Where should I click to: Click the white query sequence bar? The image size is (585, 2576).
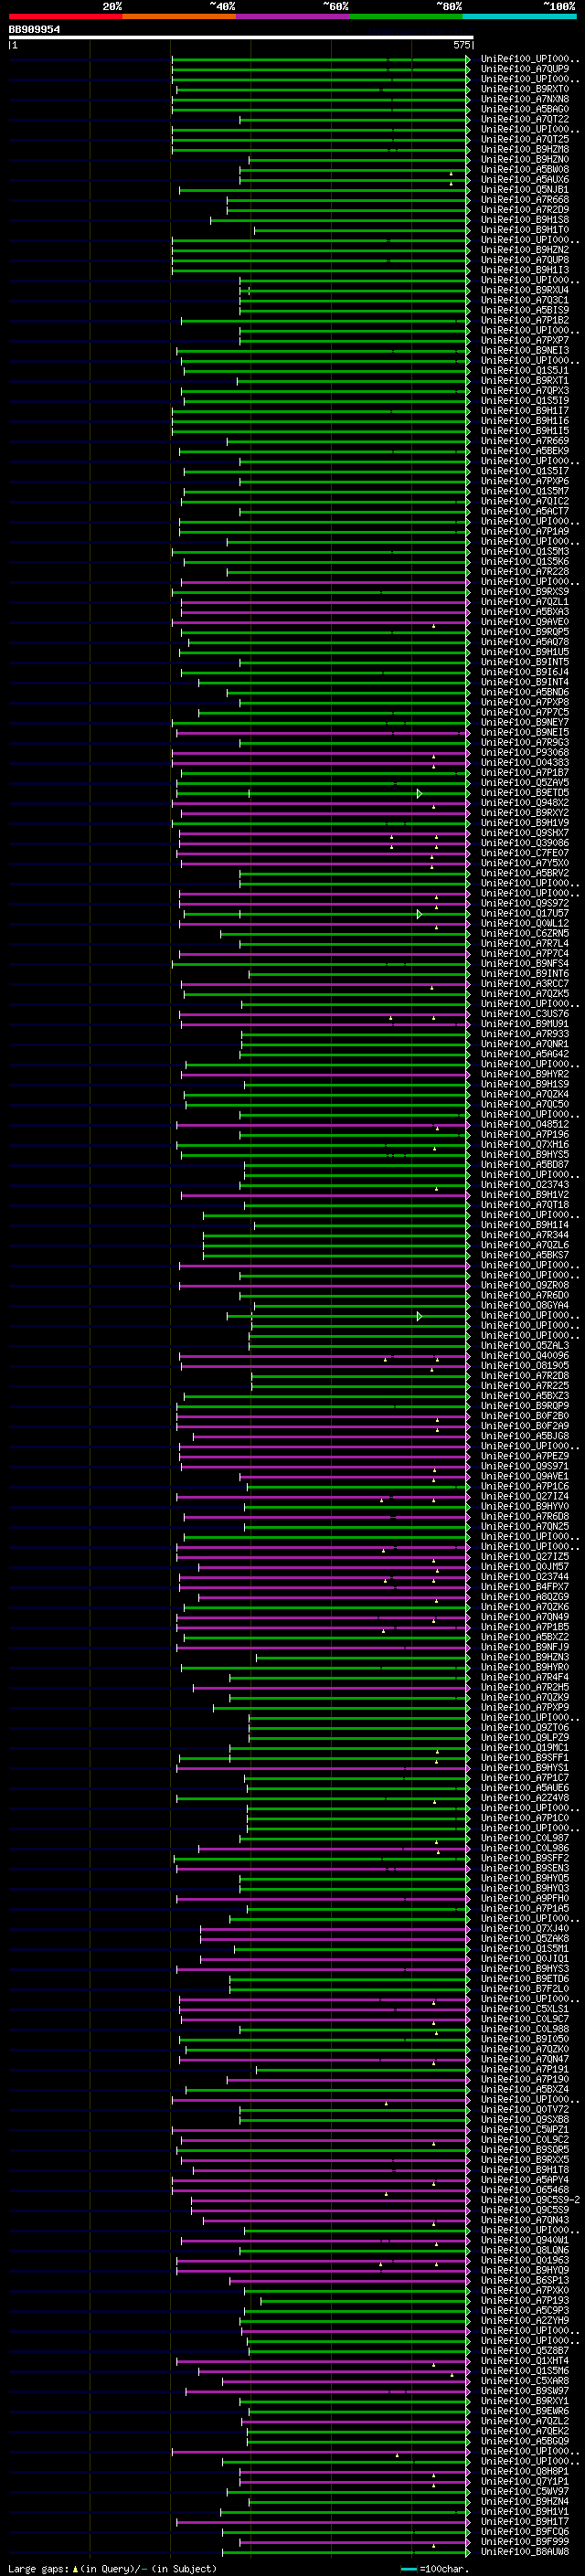click(241, 38)
